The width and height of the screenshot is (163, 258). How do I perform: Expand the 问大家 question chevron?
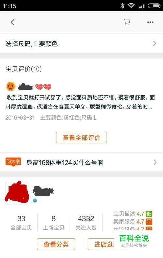155,162
